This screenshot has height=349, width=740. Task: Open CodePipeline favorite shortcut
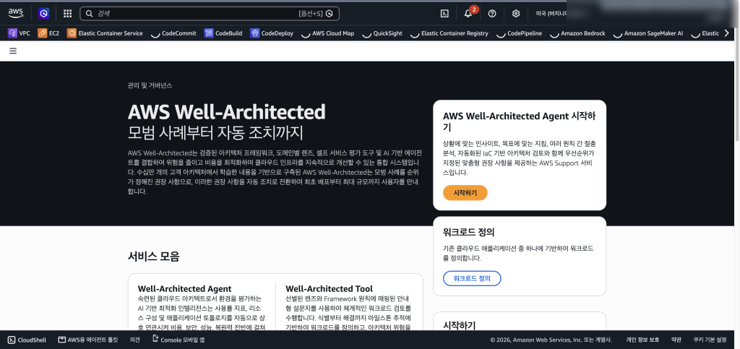click(x=519, y=33)
